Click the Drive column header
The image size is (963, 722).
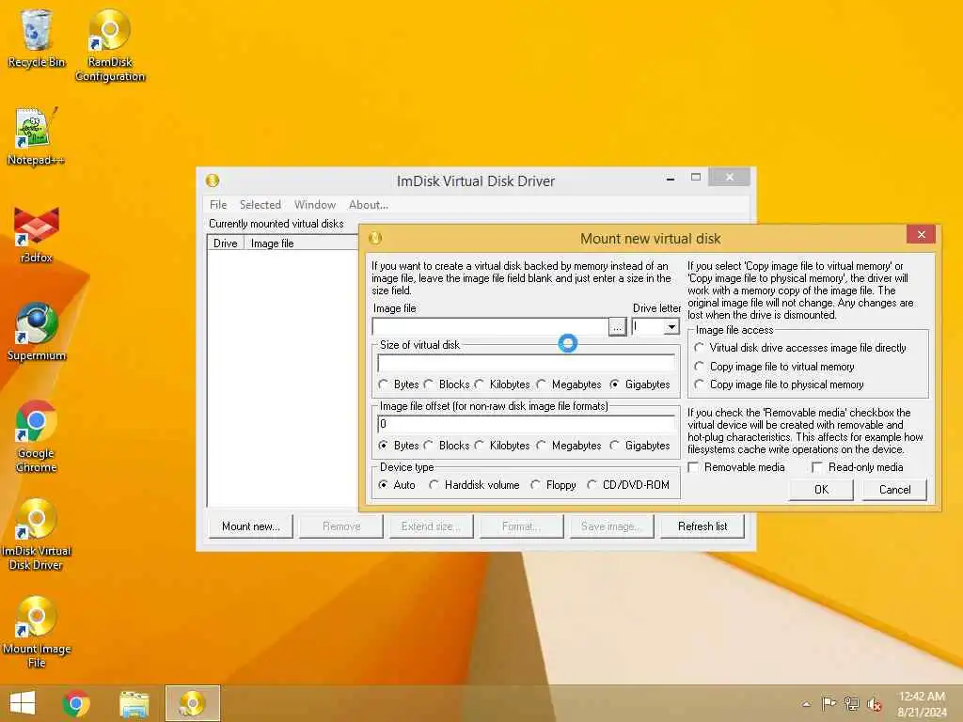pos(226,243)
